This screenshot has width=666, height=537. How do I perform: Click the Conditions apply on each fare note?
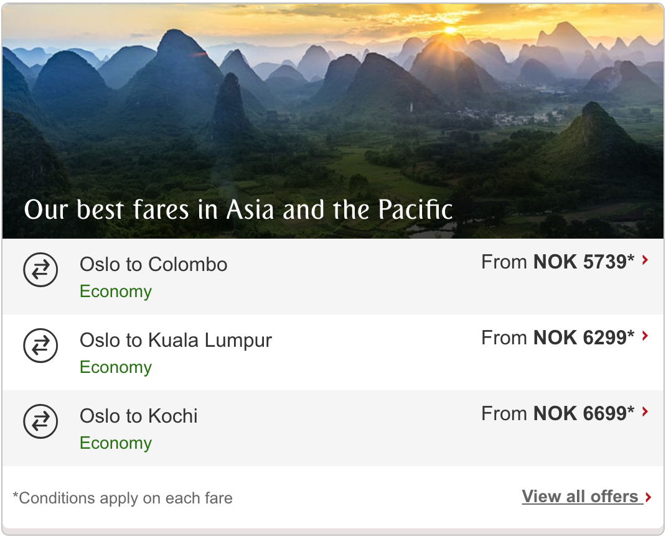(123, 498)
